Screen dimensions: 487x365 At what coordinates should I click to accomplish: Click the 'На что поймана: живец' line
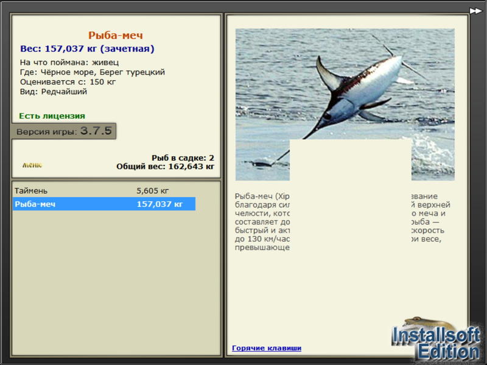pos(69,63)
